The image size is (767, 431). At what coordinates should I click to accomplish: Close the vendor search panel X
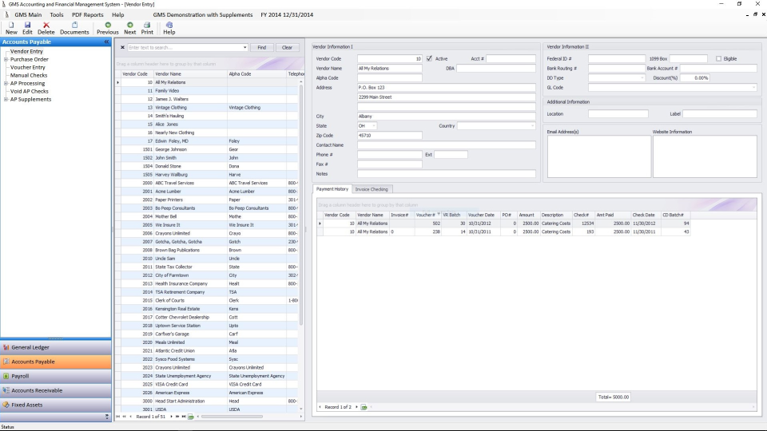point(122,47)
